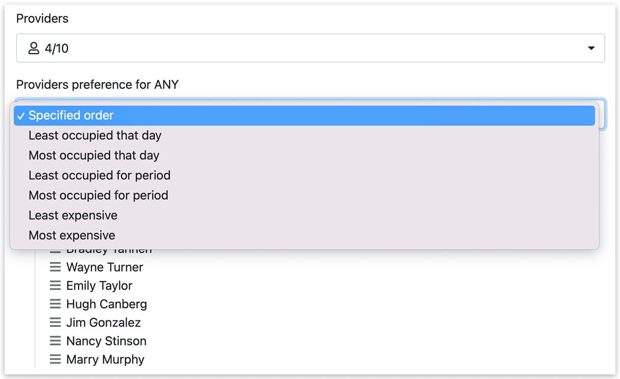Click the drag handle beside Marry Murphy
Viewport: 620px width, 379px height.
point(55,359)
